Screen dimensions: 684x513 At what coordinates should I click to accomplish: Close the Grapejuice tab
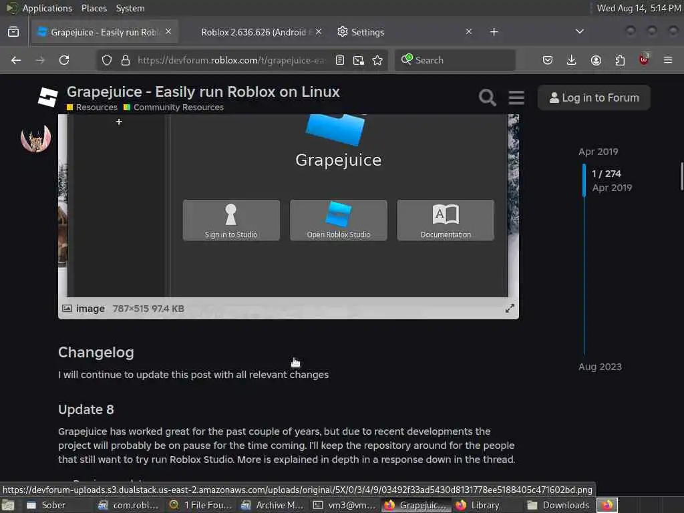pos(168,31)
